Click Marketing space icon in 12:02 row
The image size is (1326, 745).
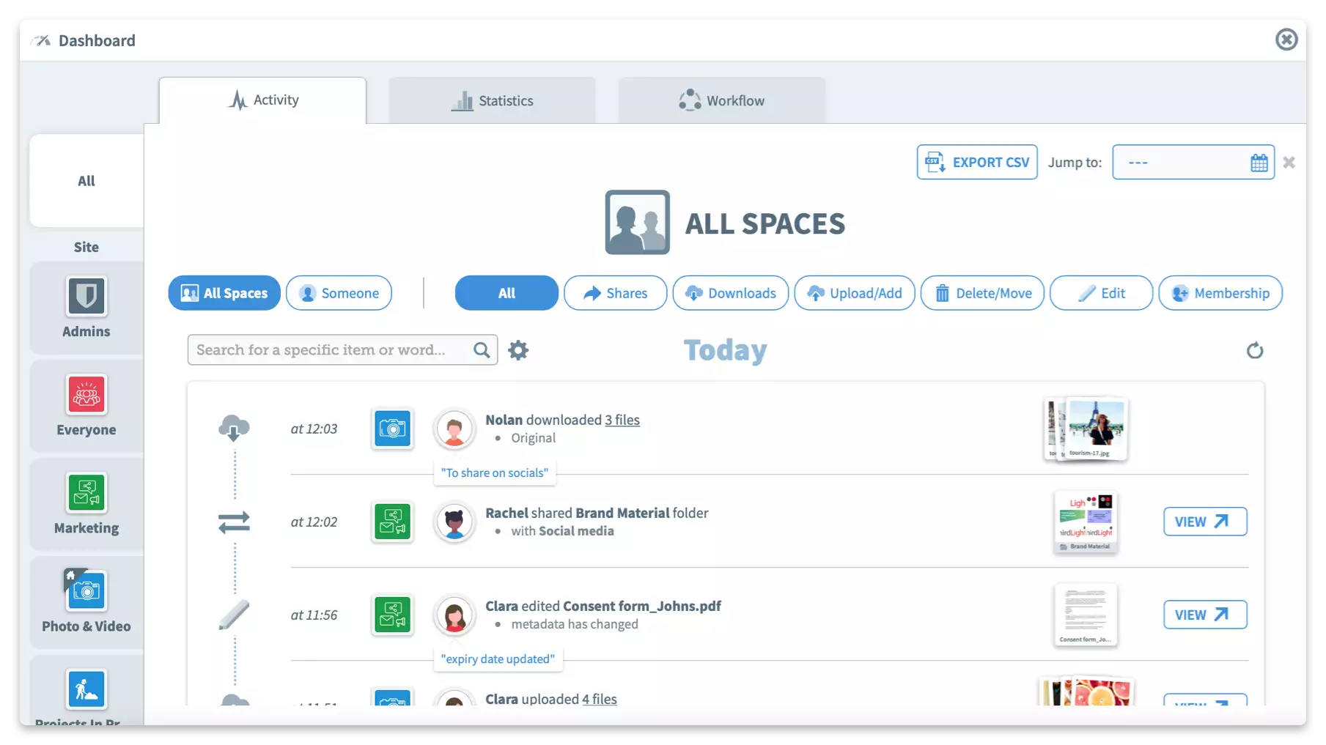pyautogui.click(x=392, y=522)
